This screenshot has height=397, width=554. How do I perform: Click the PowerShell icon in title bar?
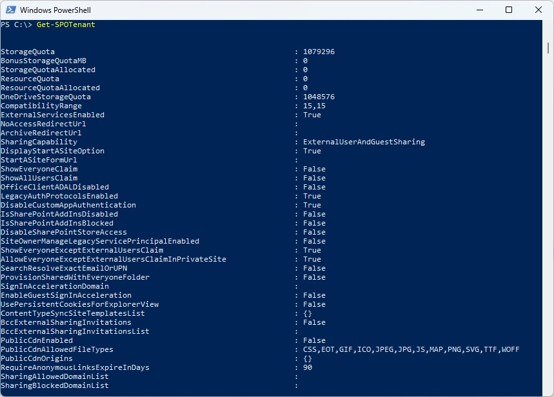[x=10, y=10]
